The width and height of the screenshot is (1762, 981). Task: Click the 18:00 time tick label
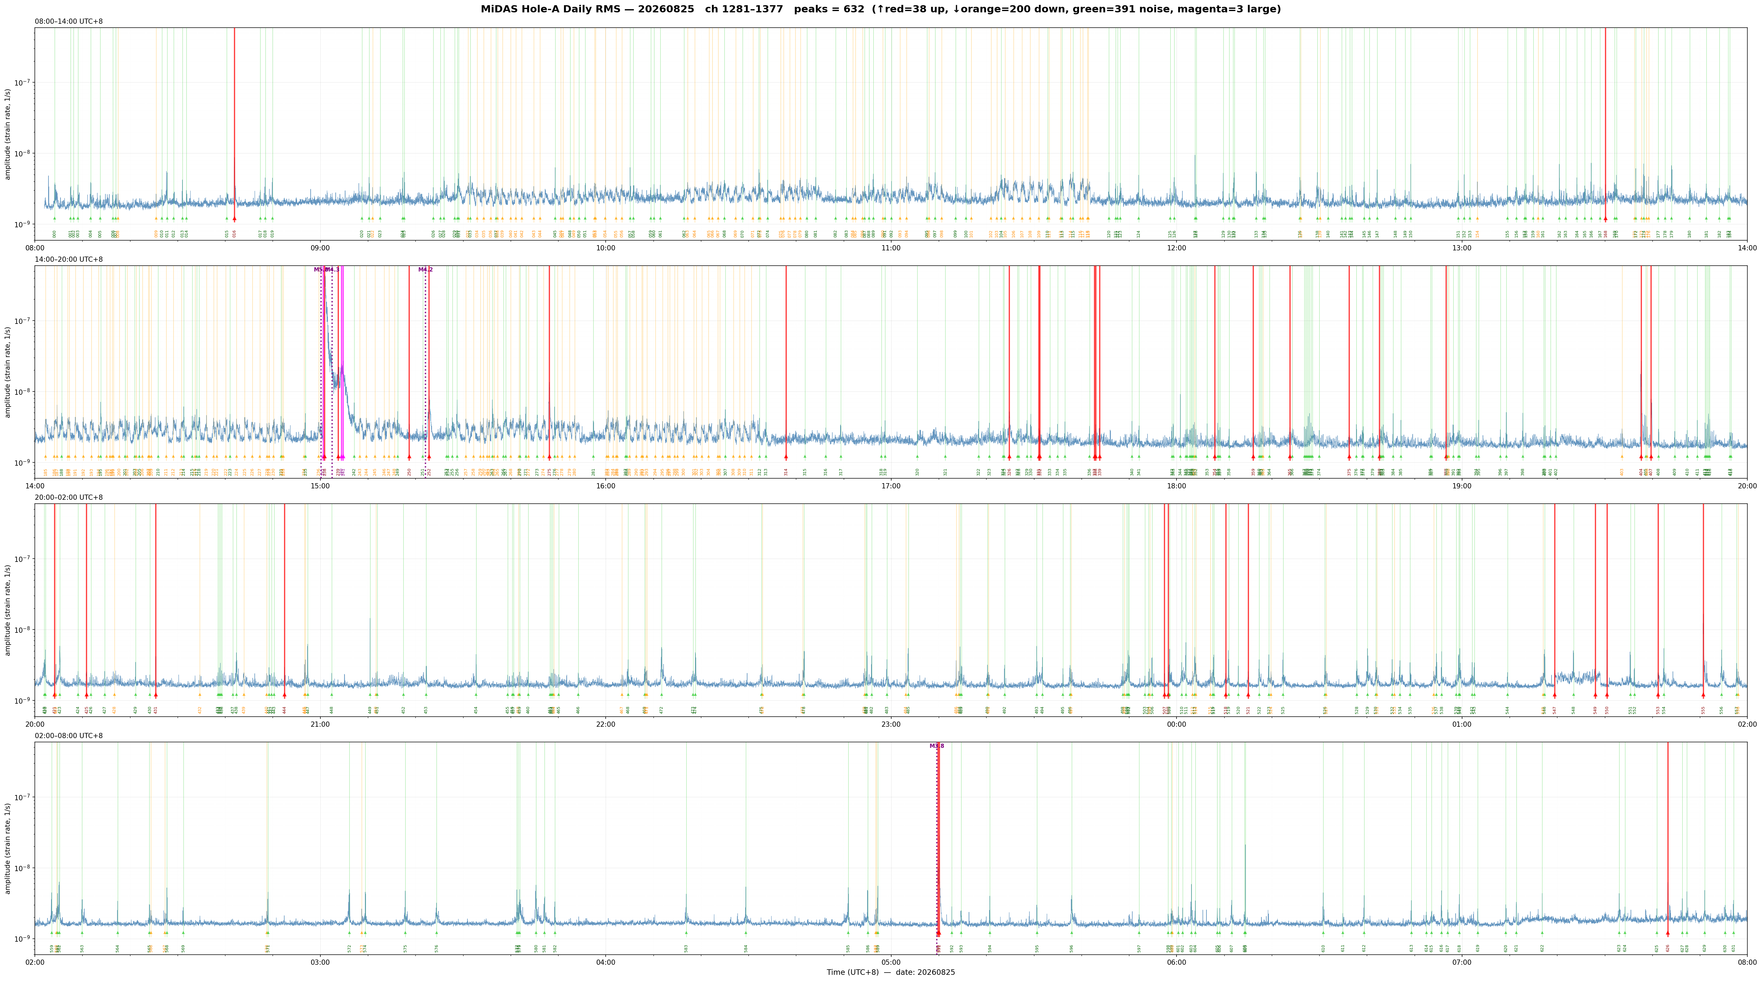click(1177, 486)
